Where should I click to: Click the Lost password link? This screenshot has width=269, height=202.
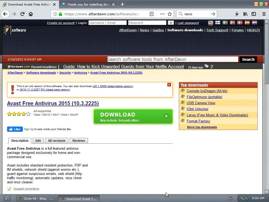pos(188,23)
